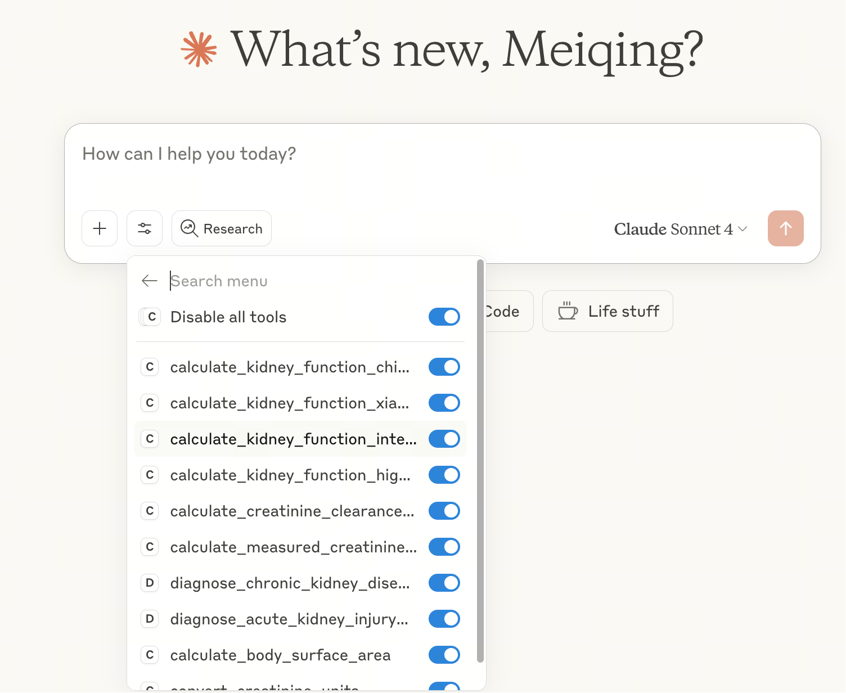The height and width of the screenshot is (693, 846).
Task: Select calculate_body_surface_area tool name
Action: (x=281, y=655)
